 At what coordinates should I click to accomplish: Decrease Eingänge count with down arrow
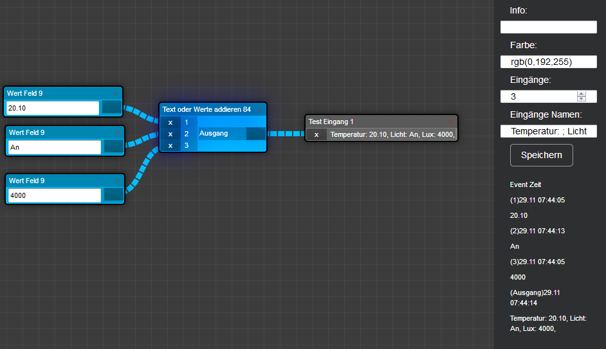tap(582, 99)
